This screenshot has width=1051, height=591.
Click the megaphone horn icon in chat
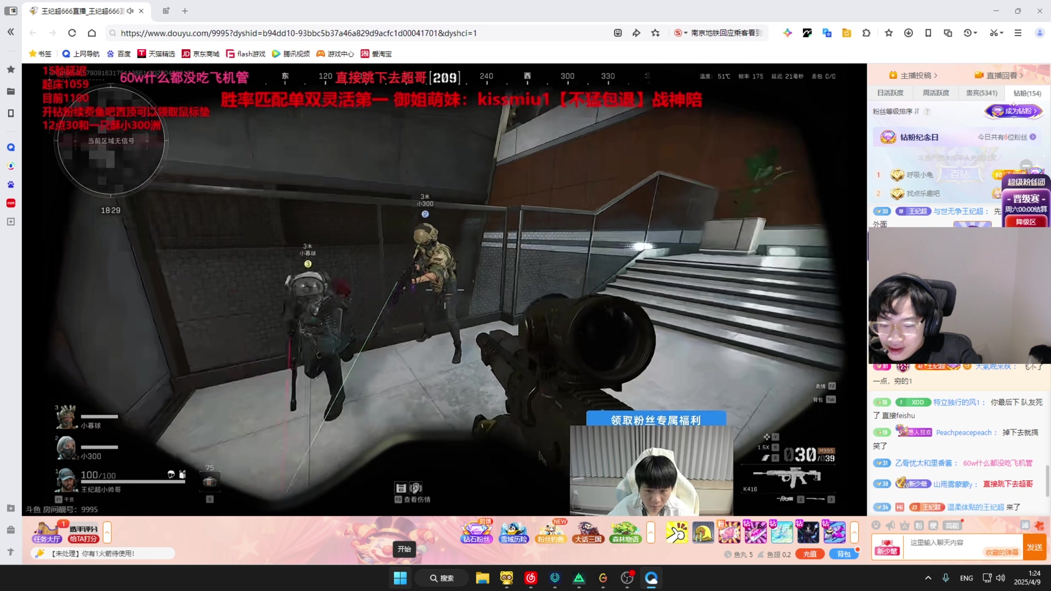pyautogui.click(x=890, y=525)
